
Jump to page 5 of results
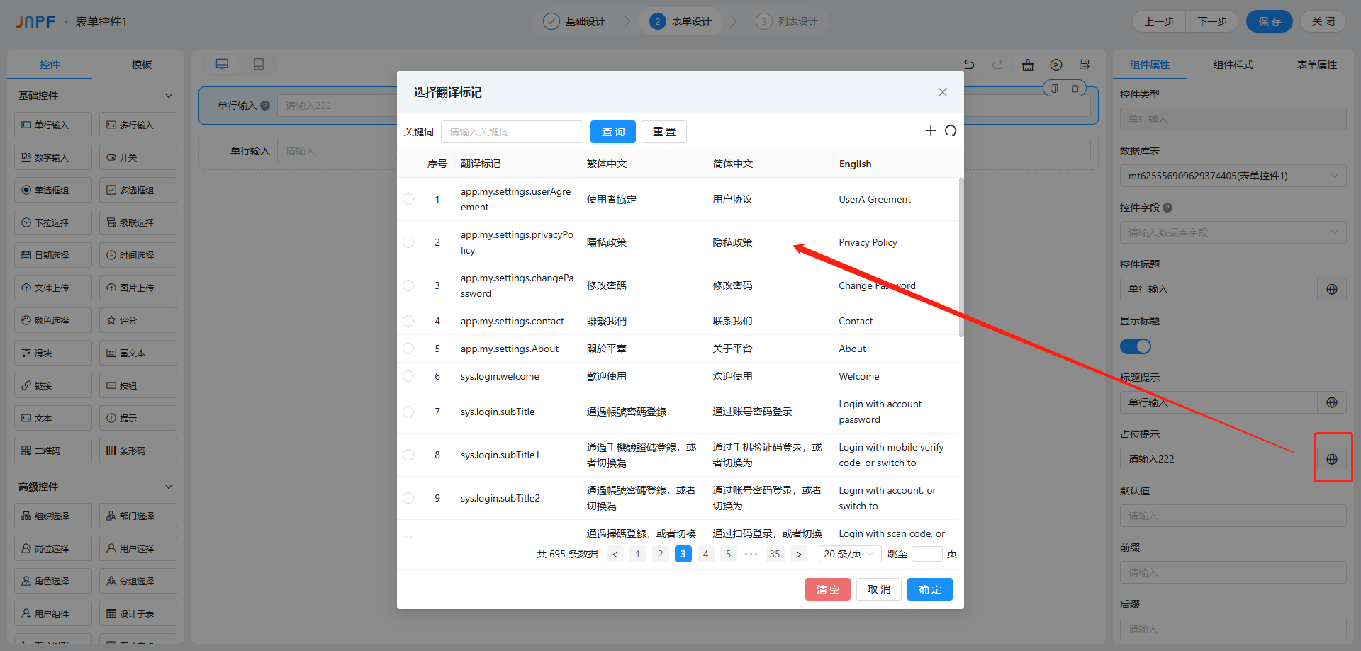point(728,554)
